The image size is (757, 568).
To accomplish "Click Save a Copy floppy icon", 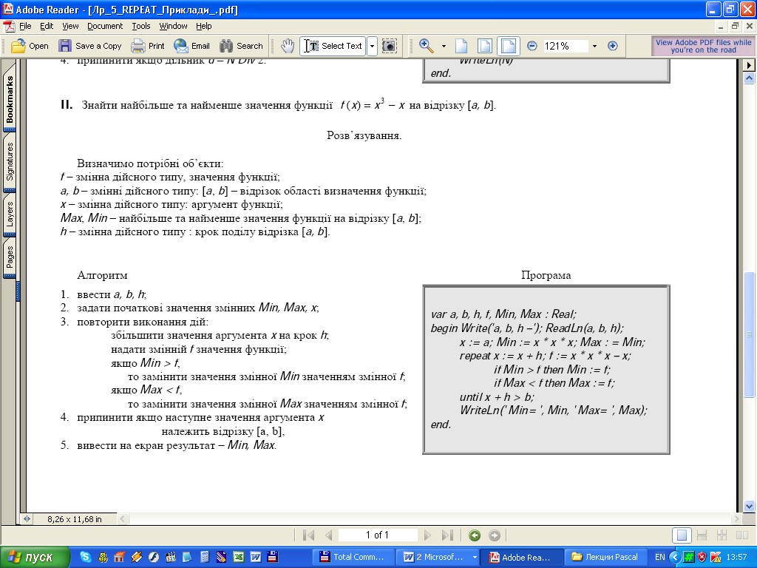I will tap(65, 46).
